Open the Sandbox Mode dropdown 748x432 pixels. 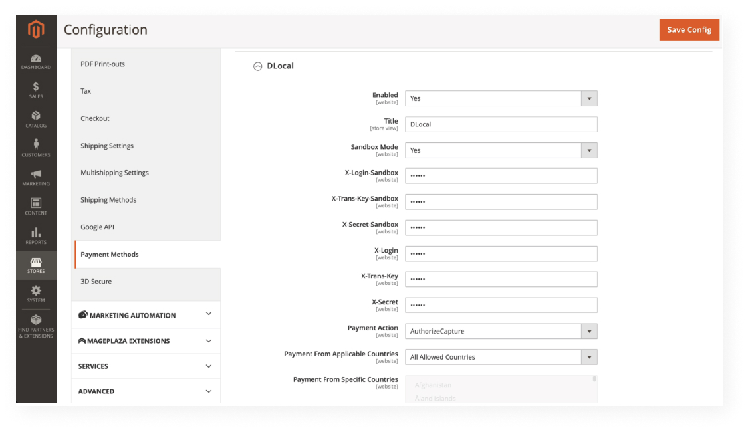pos(501,150)
